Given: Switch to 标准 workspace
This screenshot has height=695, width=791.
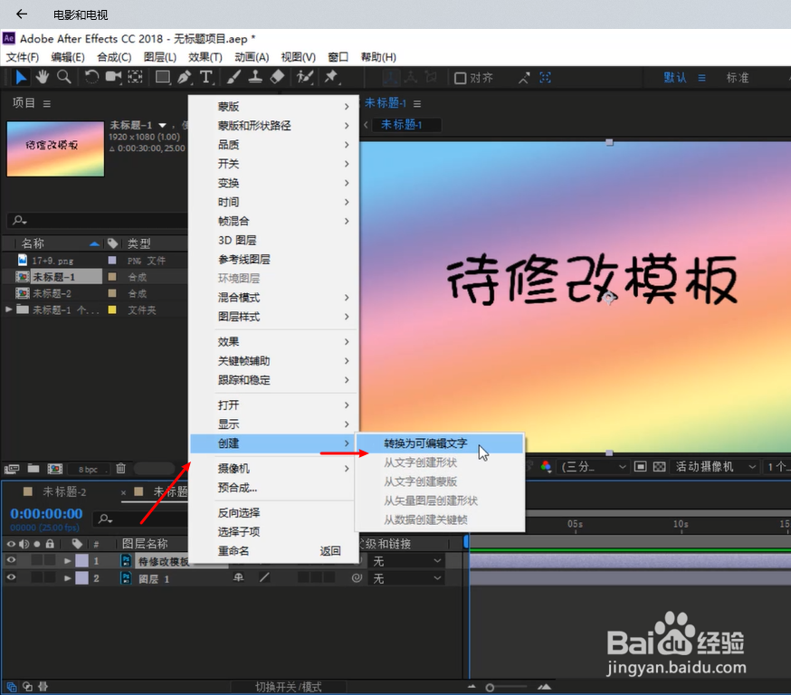Looking at the screenshot, I should [x=737, y=78].
